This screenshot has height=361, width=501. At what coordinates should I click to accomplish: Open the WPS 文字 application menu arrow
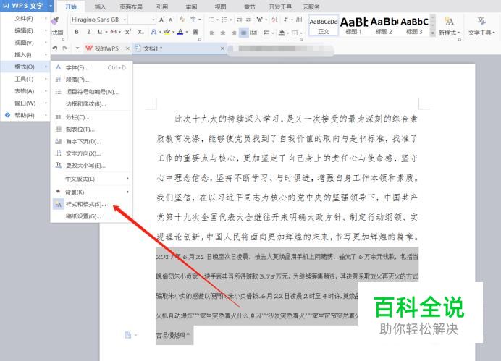(51, 6)
